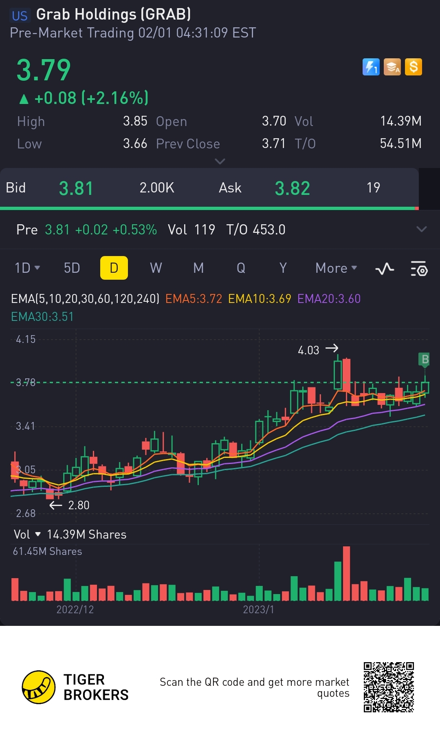
Task: Tap the EMA5:3.72 value
Action: (x=194, y=299)
